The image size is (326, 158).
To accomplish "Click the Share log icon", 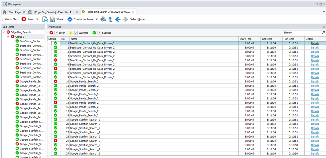I will pos(52,19).
